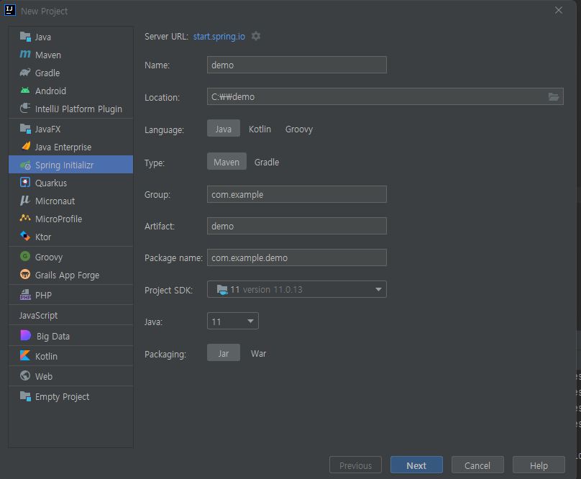The height and width of the screenshot is (479, 581).
Task: Click the Artifact text field
Action: point(297,226)
